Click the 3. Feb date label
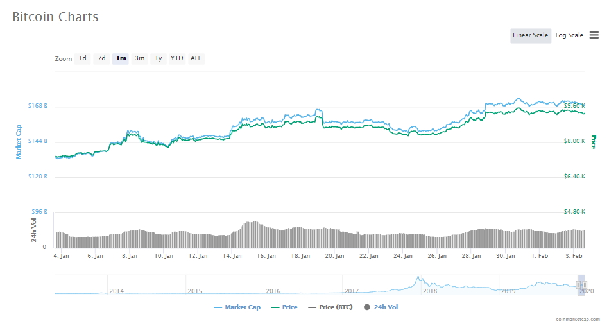The height and width of the screenshot is (328, 609). [574, 256]
